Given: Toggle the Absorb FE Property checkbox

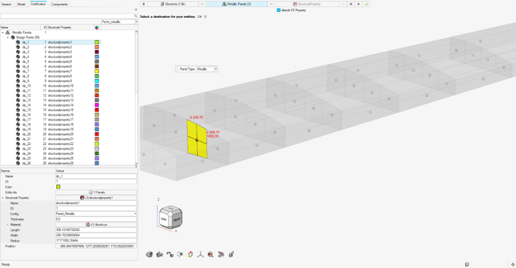Looking at the screenshot, I should (x=279, y=10).
